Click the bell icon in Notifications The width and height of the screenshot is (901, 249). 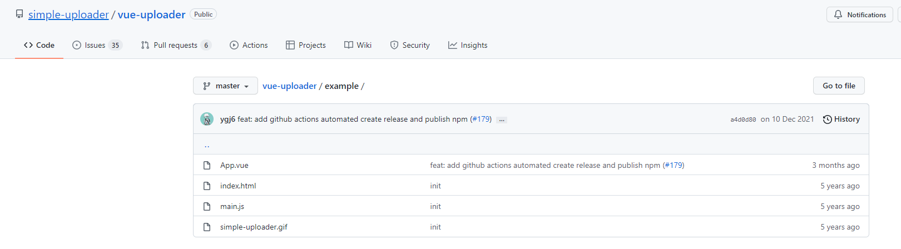[838, 15]
